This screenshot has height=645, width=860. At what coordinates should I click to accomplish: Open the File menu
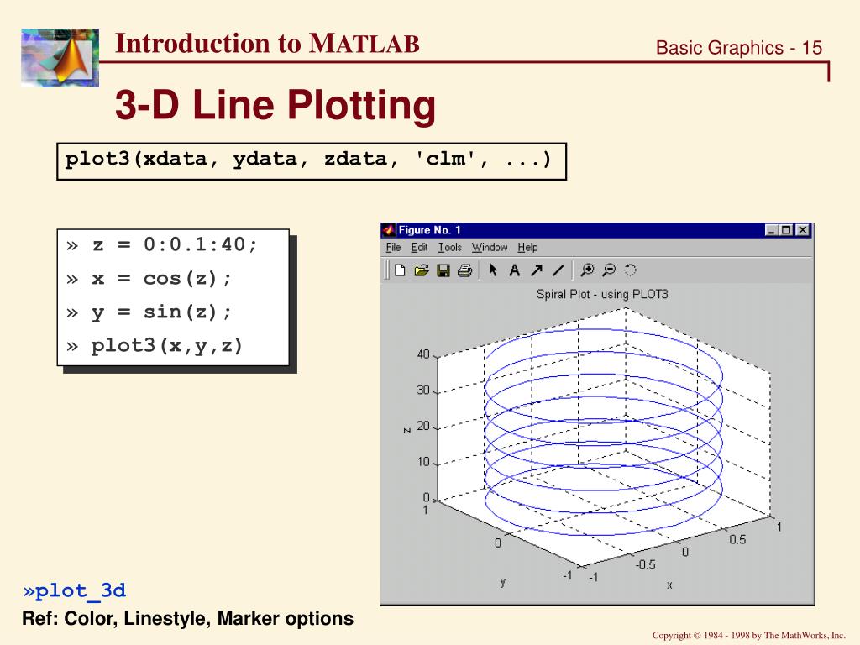(393, 248)
